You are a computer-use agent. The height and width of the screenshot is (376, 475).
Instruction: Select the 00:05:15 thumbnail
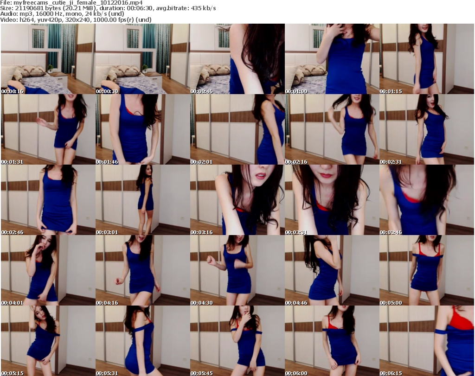click(x=48, y=341)
